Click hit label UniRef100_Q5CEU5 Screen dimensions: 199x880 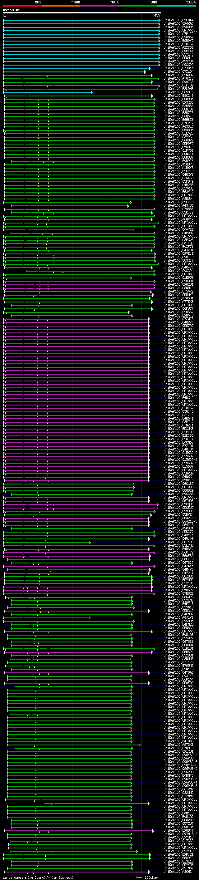(x=178, y=508)
